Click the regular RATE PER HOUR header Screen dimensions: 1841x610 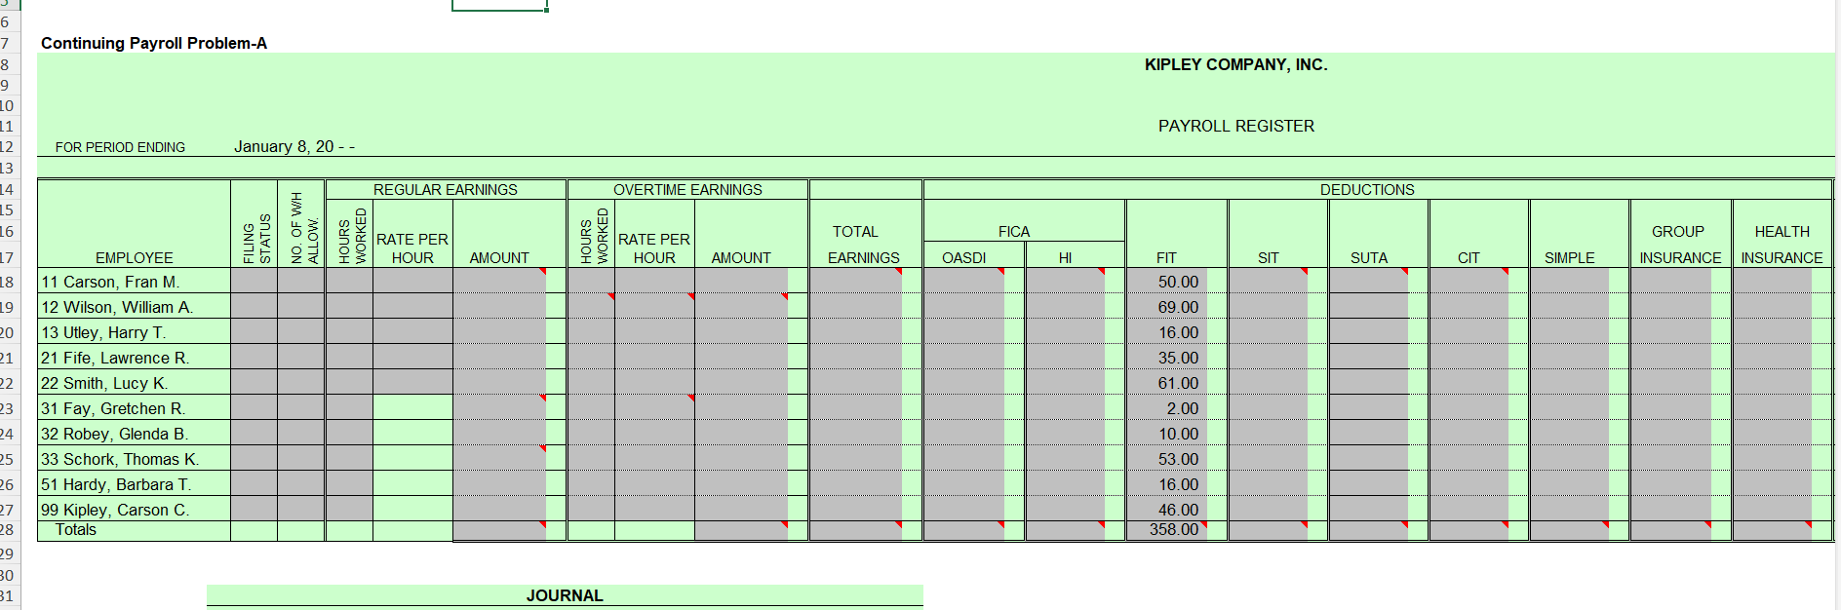[412, 248]
